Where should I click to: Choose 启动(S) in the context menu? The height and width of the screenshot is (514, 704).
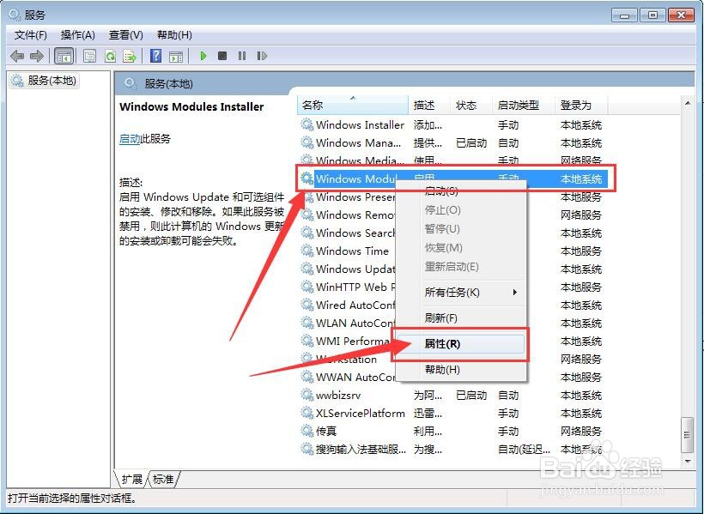coord(461,191)
